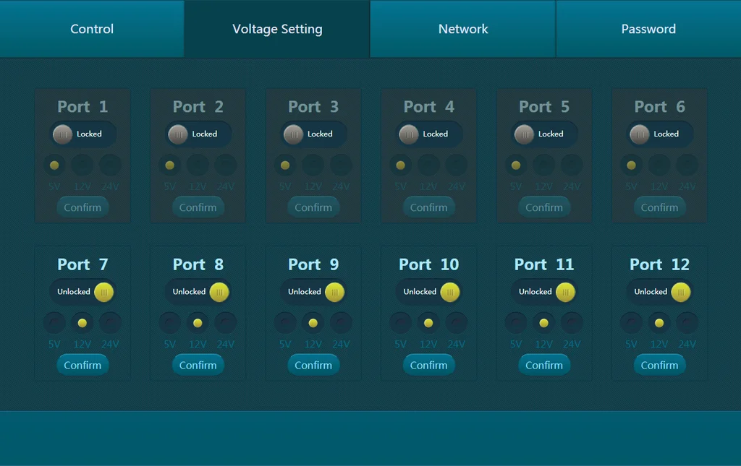Go to the Password tab
The height and width of the screenshot is (466, 741).
tap(648, 29)
